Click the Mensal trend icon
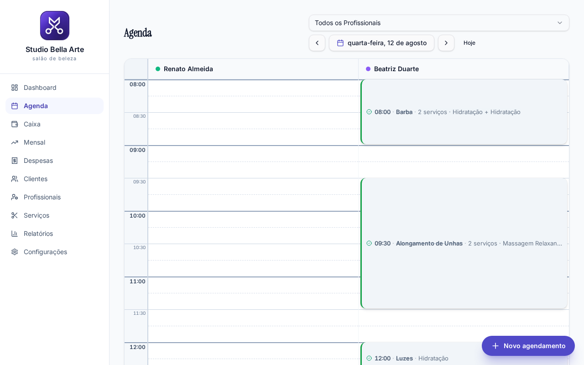This screenshot has height=365, width=584. click(15, 142)
